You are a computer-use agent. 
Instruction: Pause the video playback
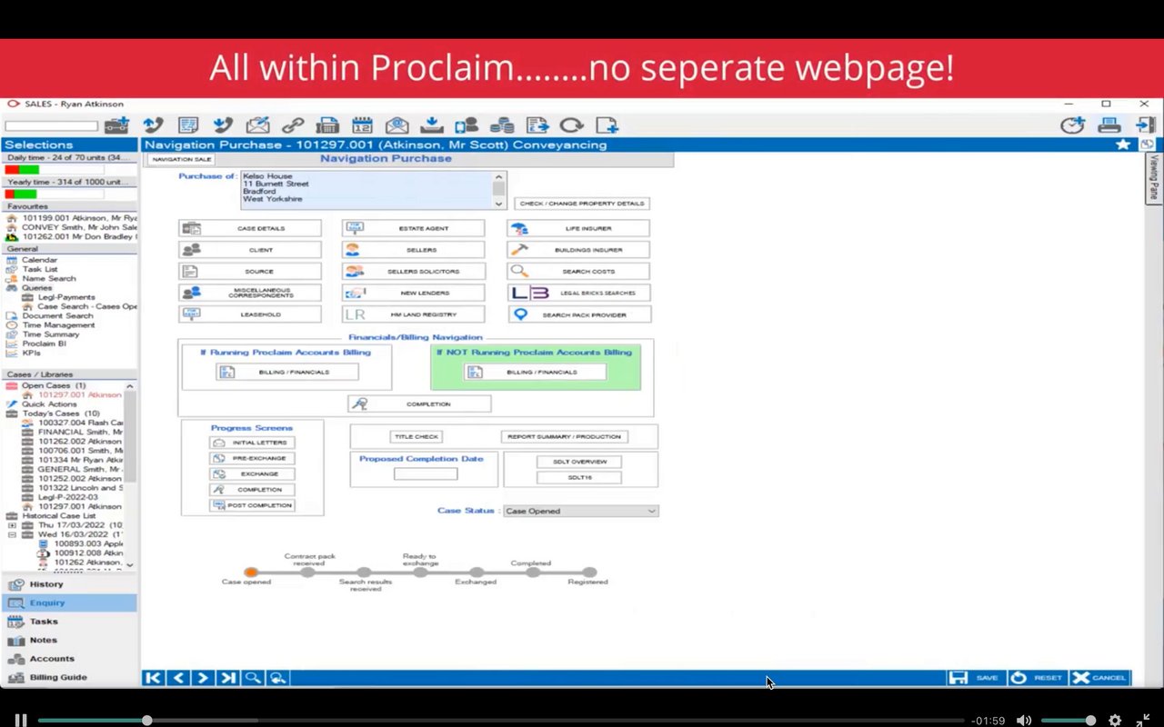pyautogui.click(x=20, y=721)
